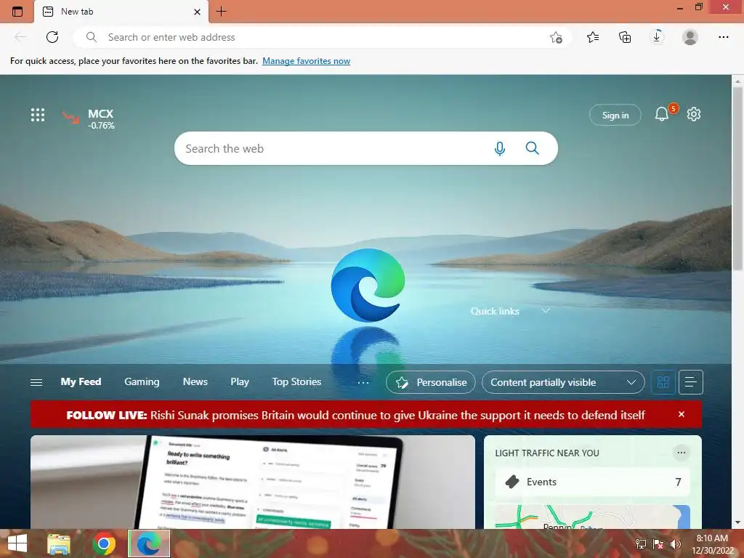Image resolution: width=744 pixels, height=558 pixels.
Task: Open the notifications bell icon
Action: [x=662, y=114]
